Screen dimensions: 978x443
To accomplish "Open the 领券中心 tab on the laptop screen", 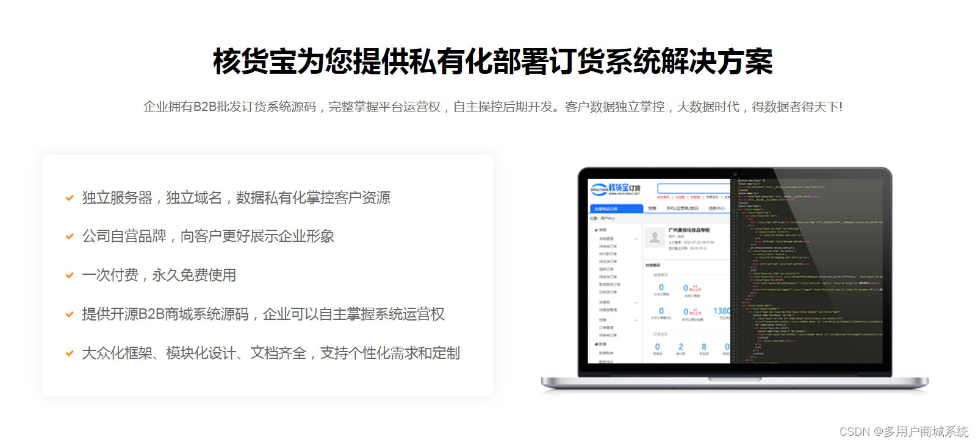I will pos(716,208).
